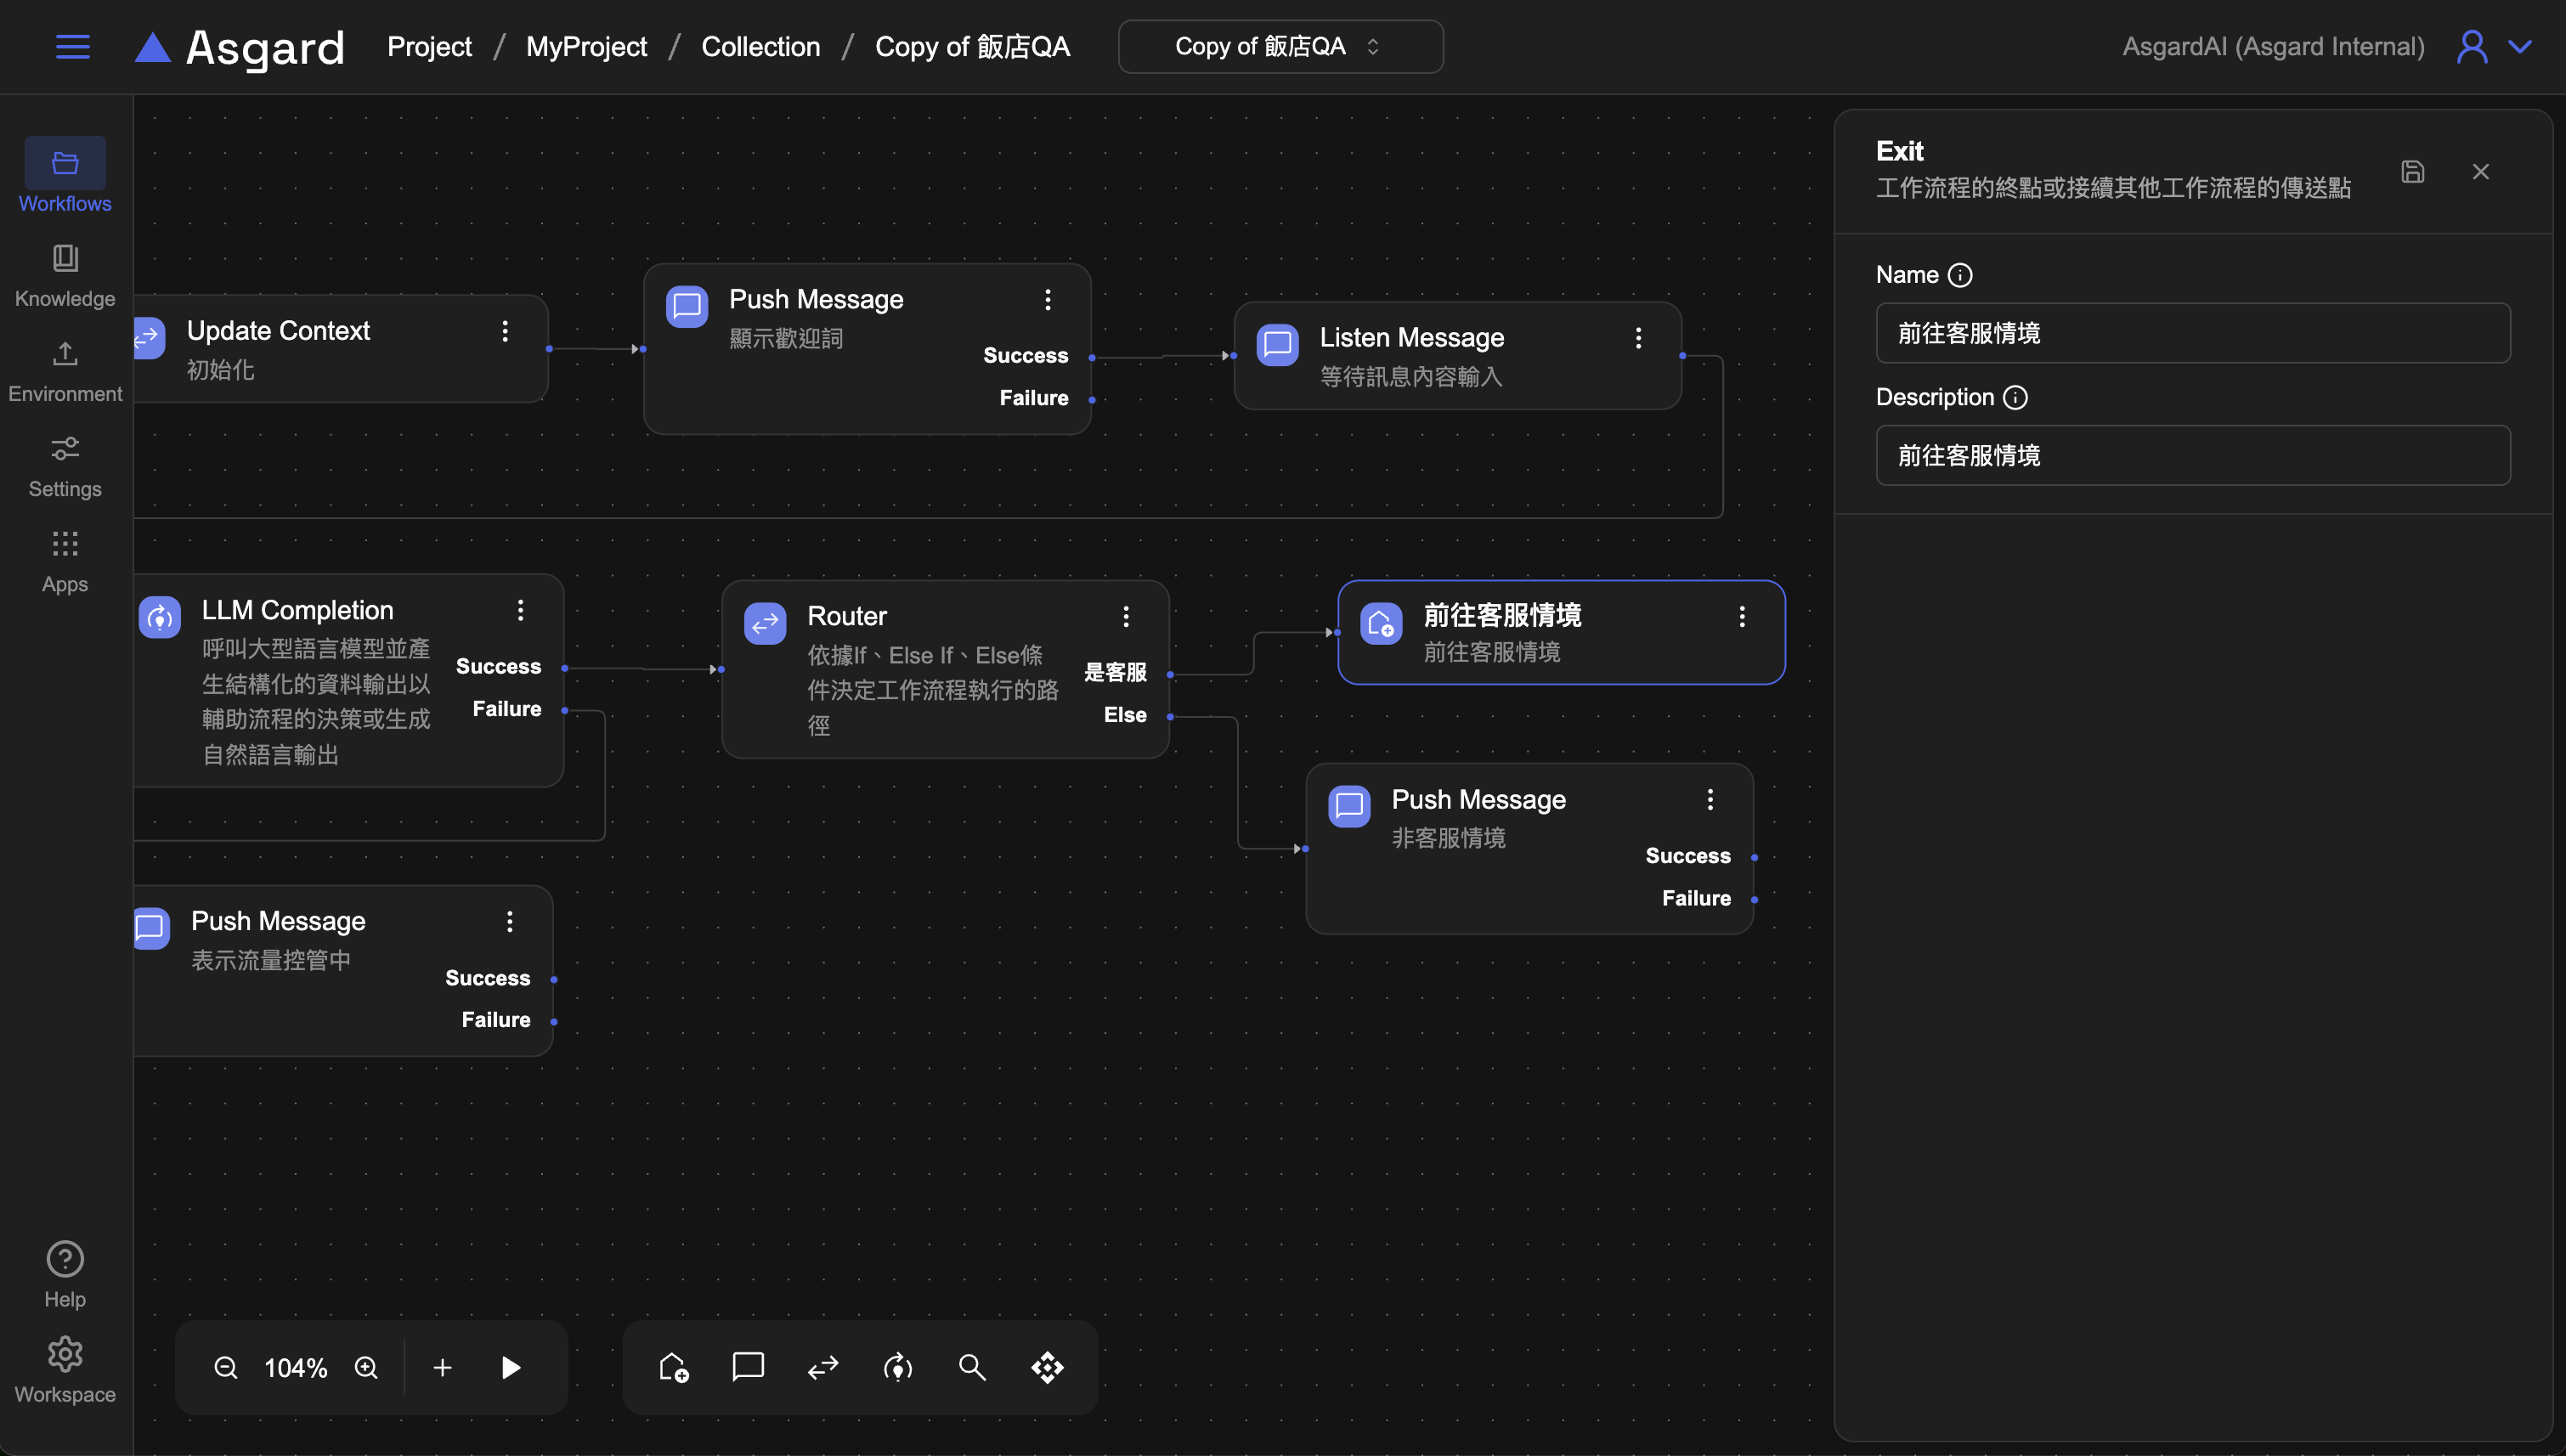
Task: Click the Collection breadcrumb link
Action: coord(760,46)
